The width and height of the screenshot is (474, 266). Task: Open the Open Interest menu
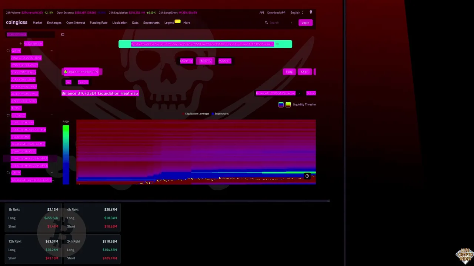[76, 23]
